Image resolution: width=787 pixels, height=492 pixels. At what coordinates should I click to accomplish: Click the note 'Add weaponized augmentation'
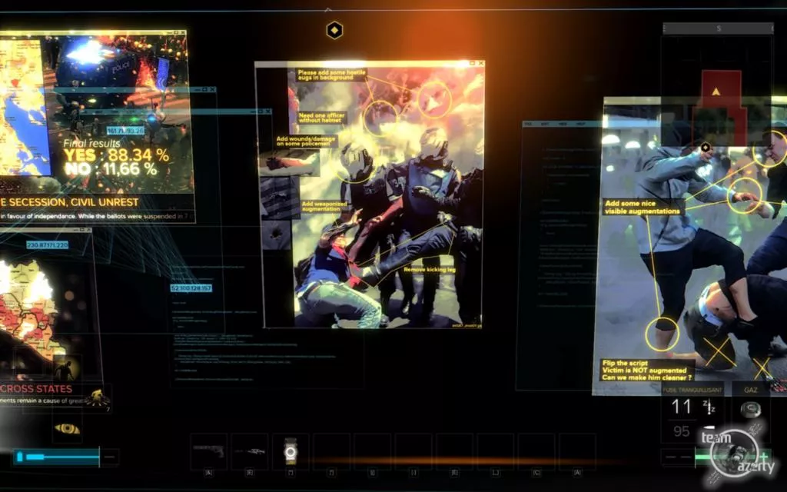click(324, 206)
